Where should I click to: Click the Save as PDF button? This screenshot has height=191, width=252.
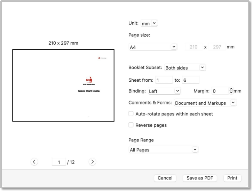click(200, 178)
